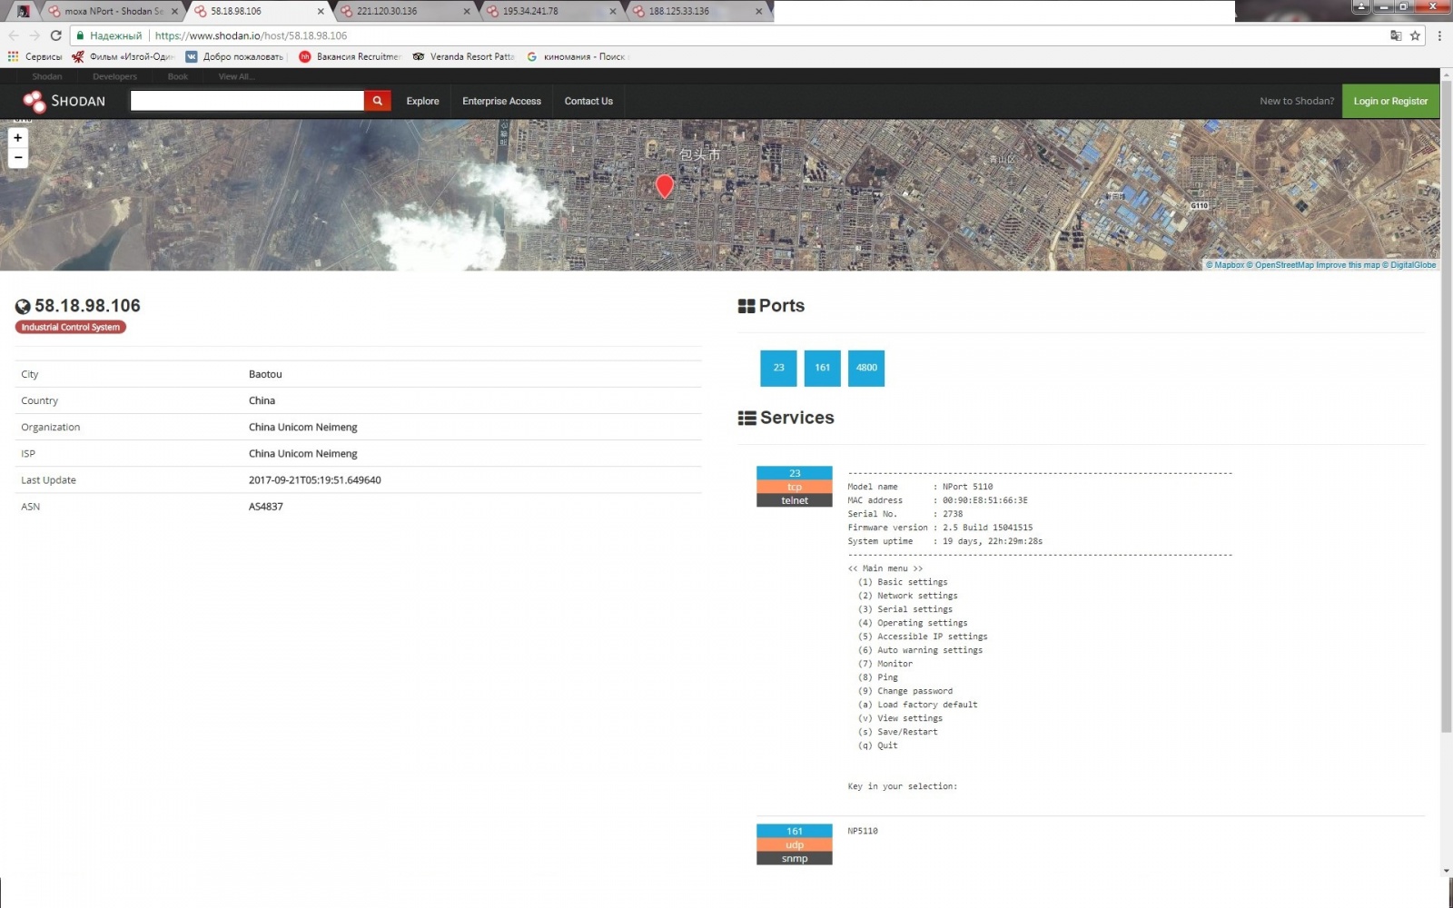The width and height of the screenshot is (1453, 908).
Task: Click the NP5110 snmp response text
Action: click(863, 831)
